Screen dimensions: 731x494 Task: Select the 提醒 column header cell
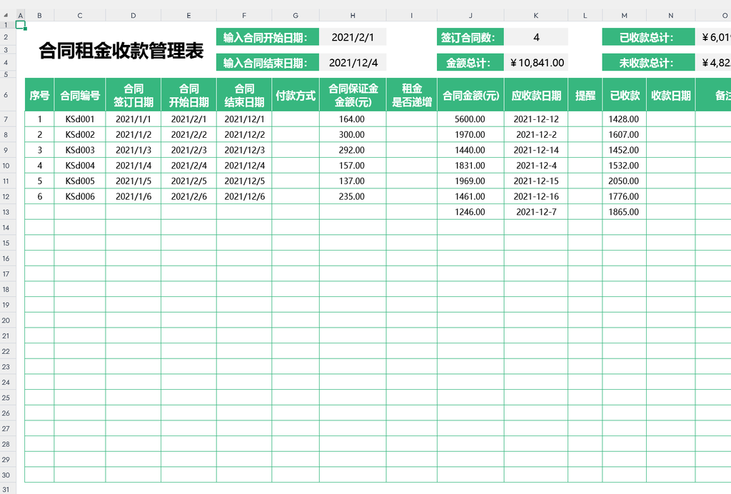click(585, 95)
